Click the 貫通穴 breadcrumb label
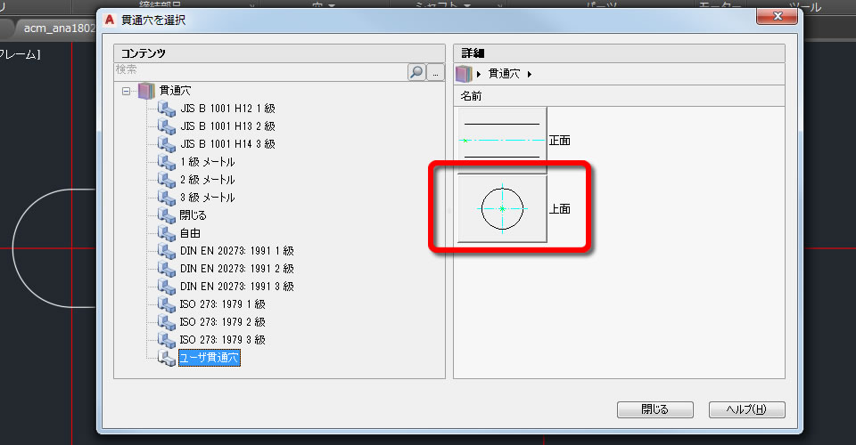 click(x=504, y=74)
